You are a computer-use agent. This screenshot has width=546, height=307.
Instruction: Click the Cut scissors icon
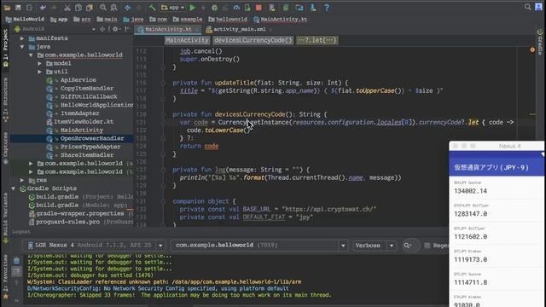(x=67, y=8)
